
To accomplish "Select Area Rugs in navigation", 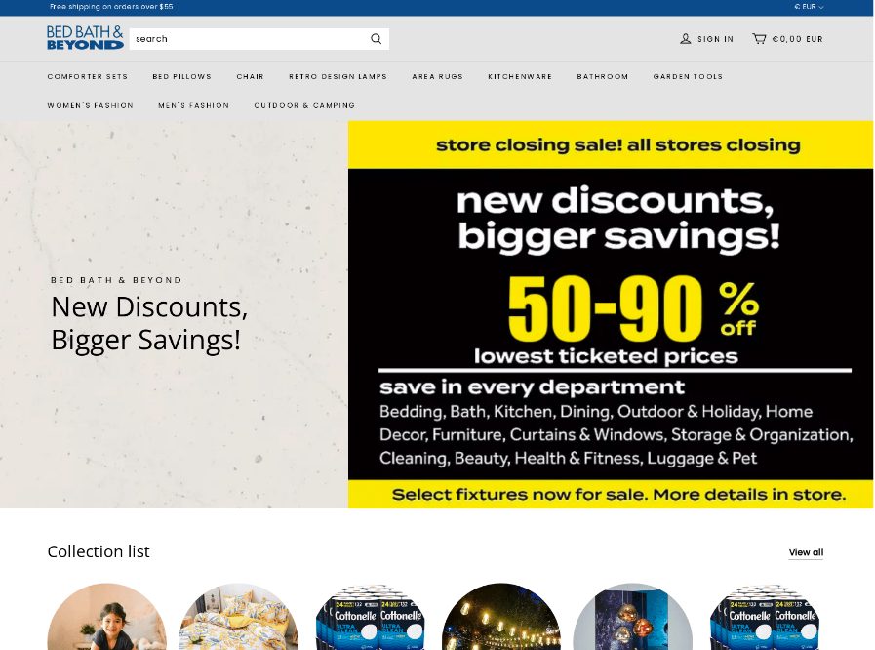I will [x=437, y=76].
